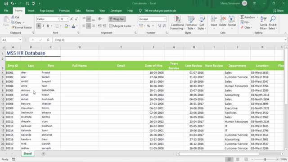The image size is (288, 162).
Task: Open Format as Table gallery
Action: (191, 23)
